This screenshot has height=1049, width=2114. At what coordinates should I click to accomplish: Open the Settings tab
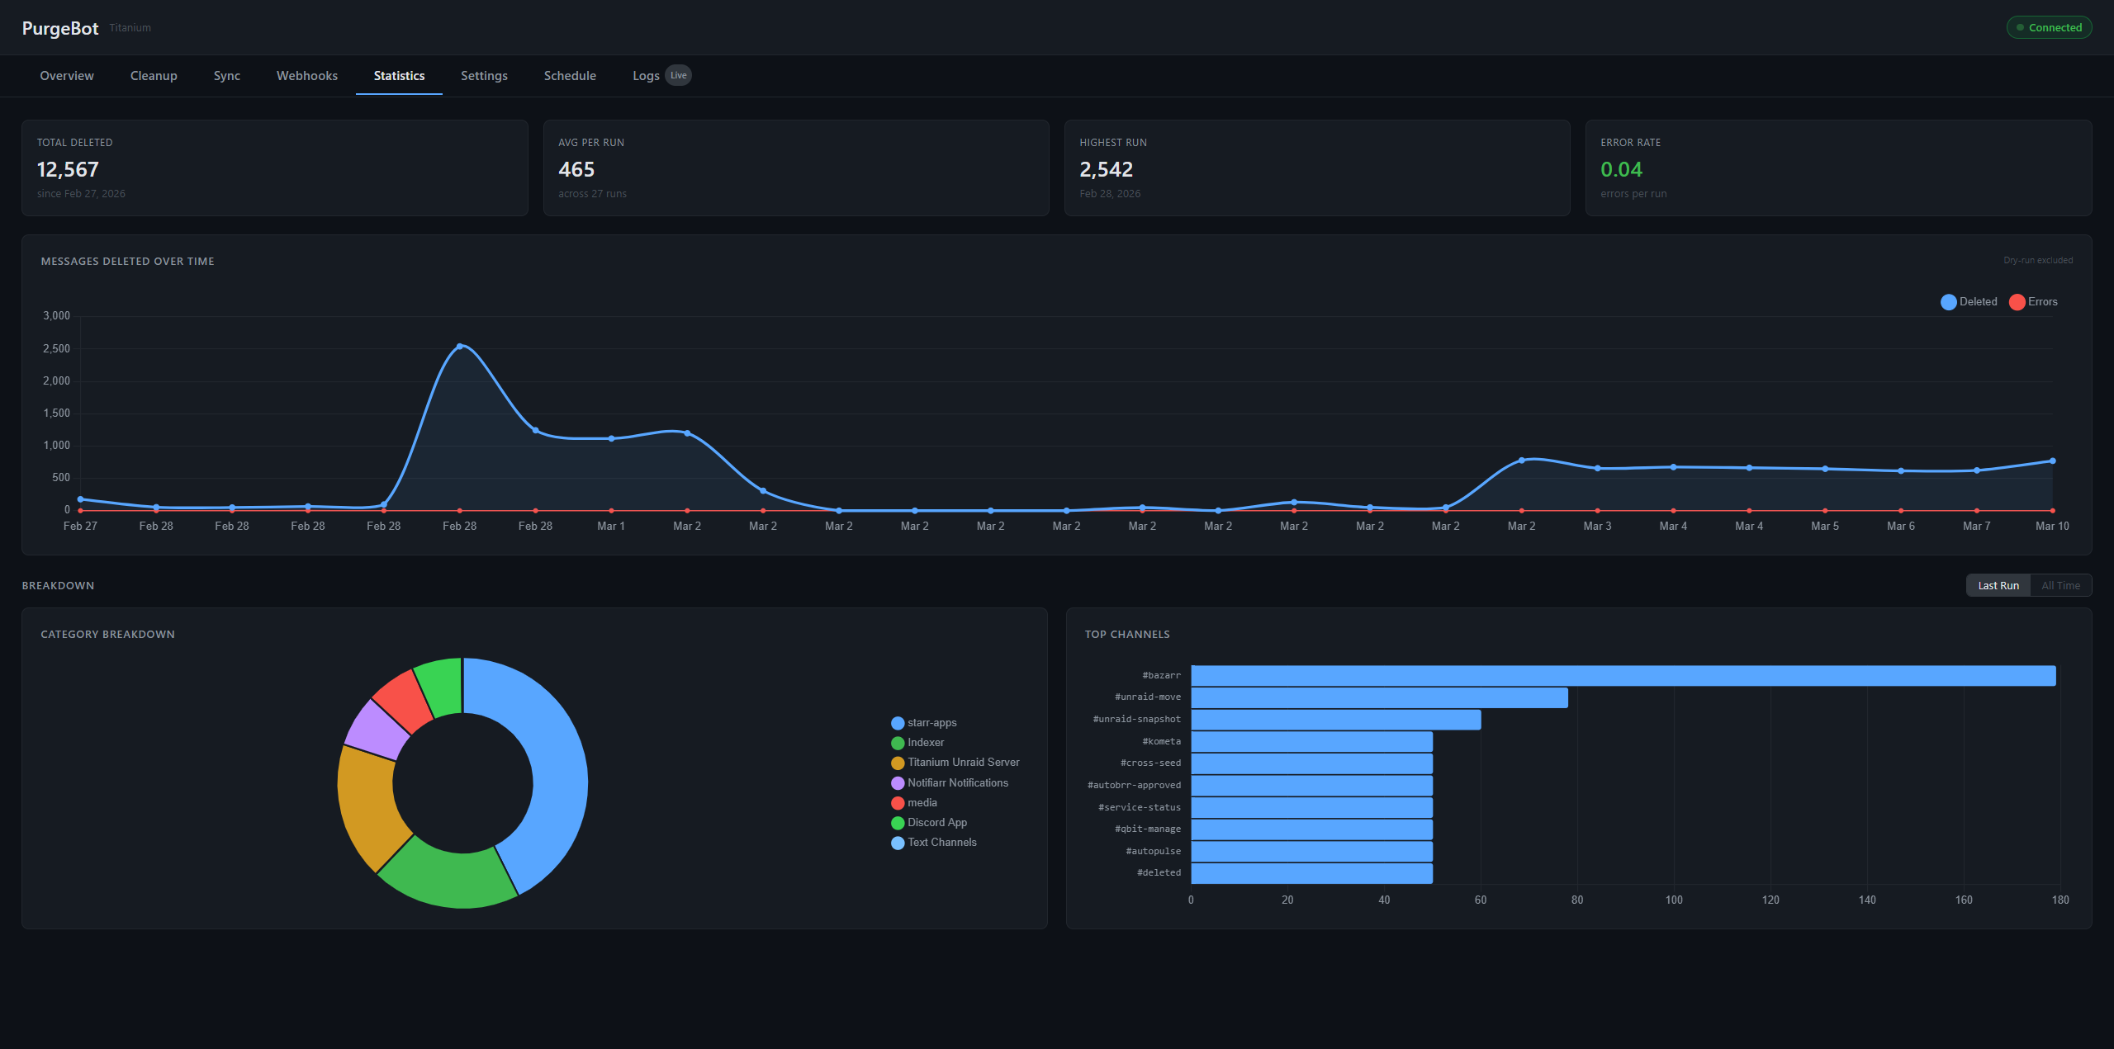click(484, 76)
